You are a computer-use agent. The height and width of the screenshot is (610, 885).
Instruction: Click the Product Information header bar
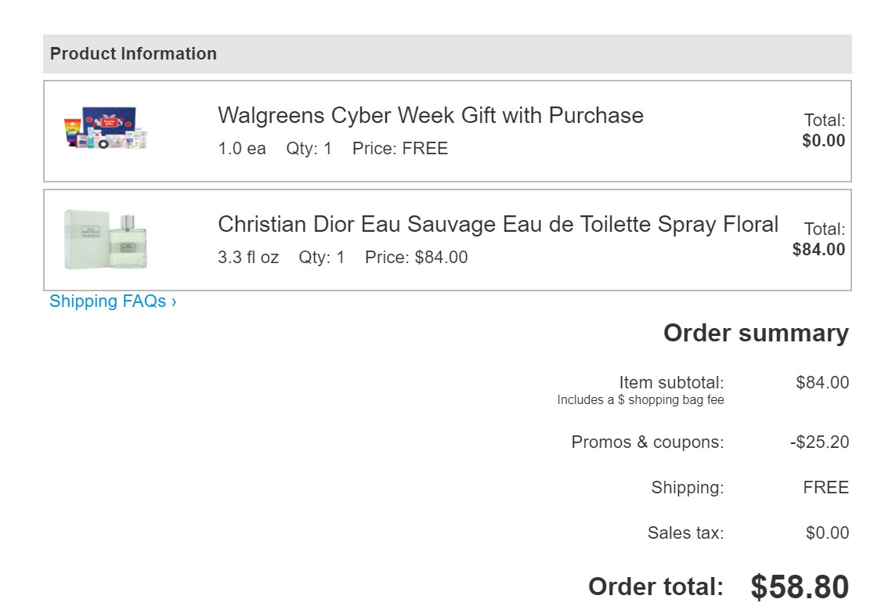coord(447,54)
